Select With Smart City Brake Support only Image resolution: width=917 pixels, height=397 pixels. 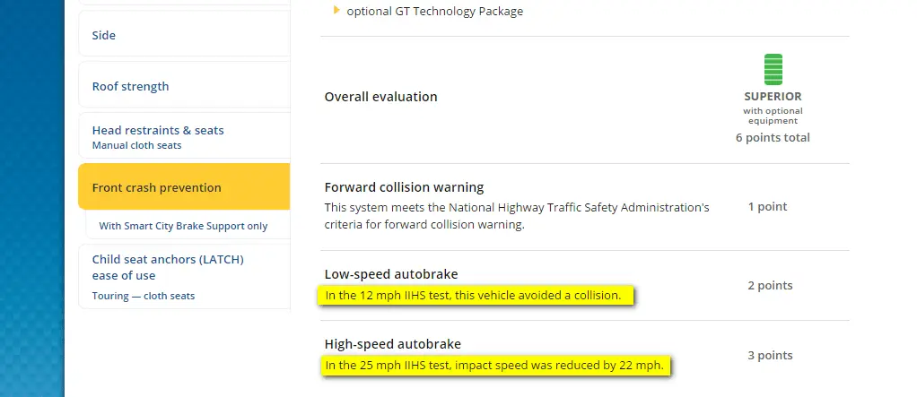click(183, 226)
